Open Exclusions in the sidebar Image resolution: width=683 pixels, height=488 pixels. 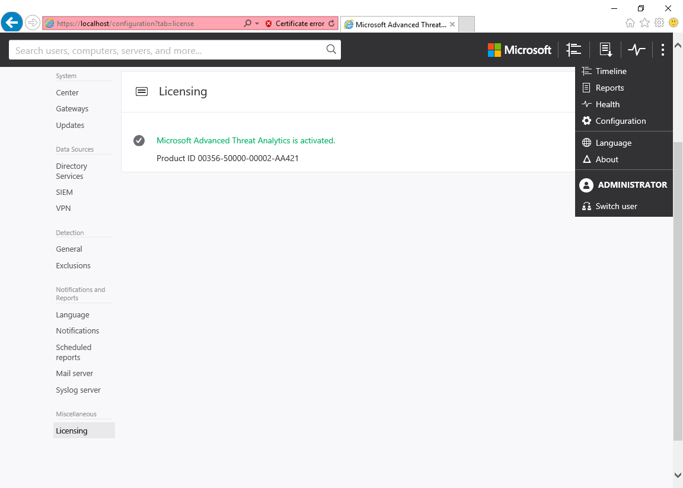(73, 266)
